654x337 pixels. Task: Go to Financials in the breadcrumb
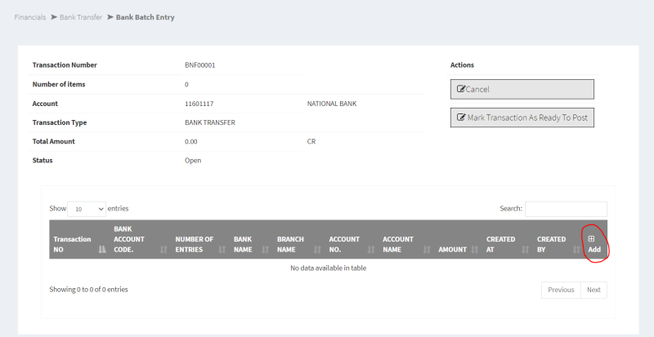click(x=30, y=17)
